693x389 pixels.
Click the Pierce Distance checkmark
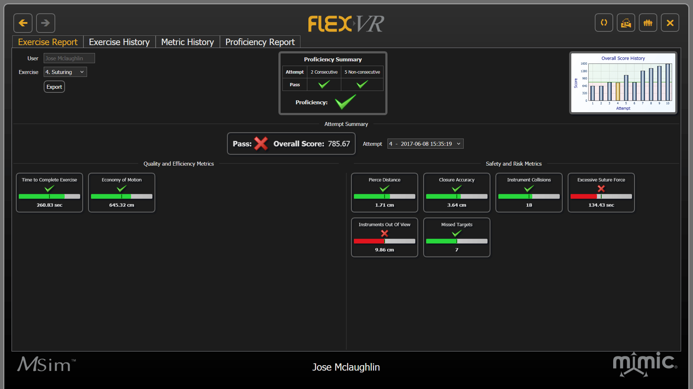click(x=385, y=188)
